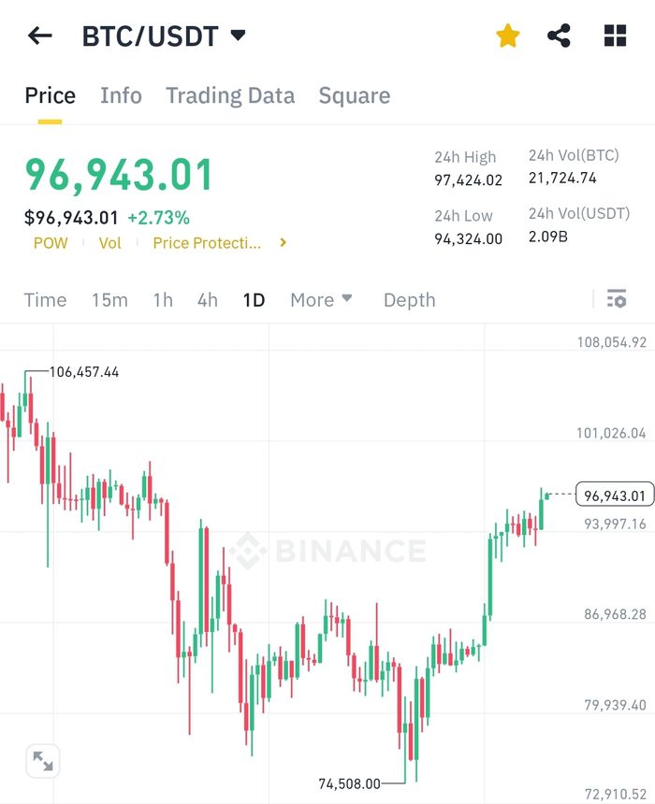
Task: Tap the back arrow icon
Action: [x=39, y=36]
